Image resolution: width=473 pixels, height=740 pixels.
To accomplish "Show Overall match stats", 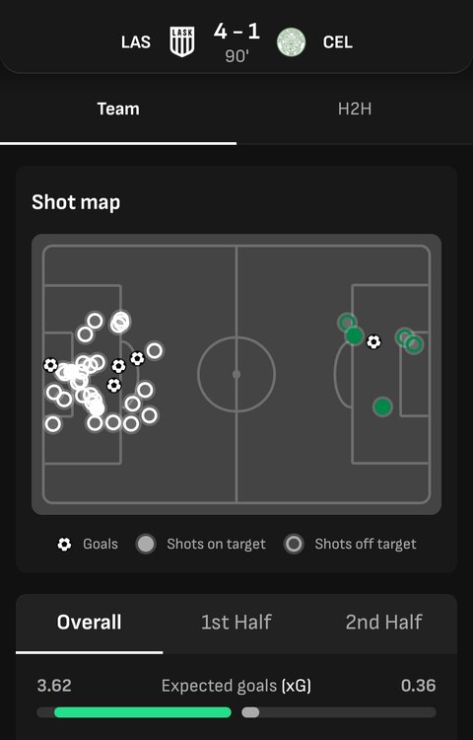I will point(89,623).
